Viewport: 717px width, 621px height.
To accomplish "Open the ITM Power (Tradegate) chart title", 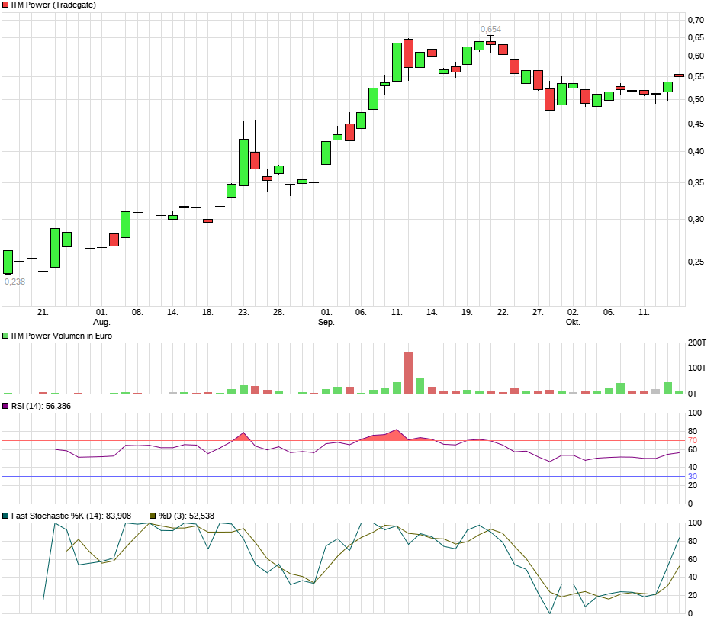I will [x=53, y=5].
